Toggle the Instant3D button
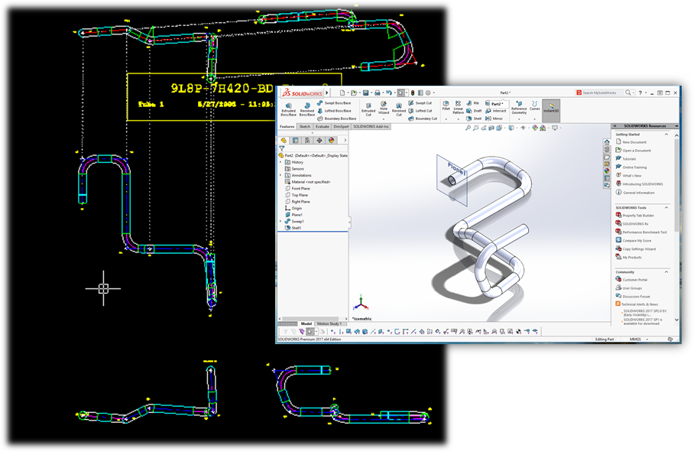Image resolution: width=697 pixels, height=452 pixels. click(x=551, y=107)
